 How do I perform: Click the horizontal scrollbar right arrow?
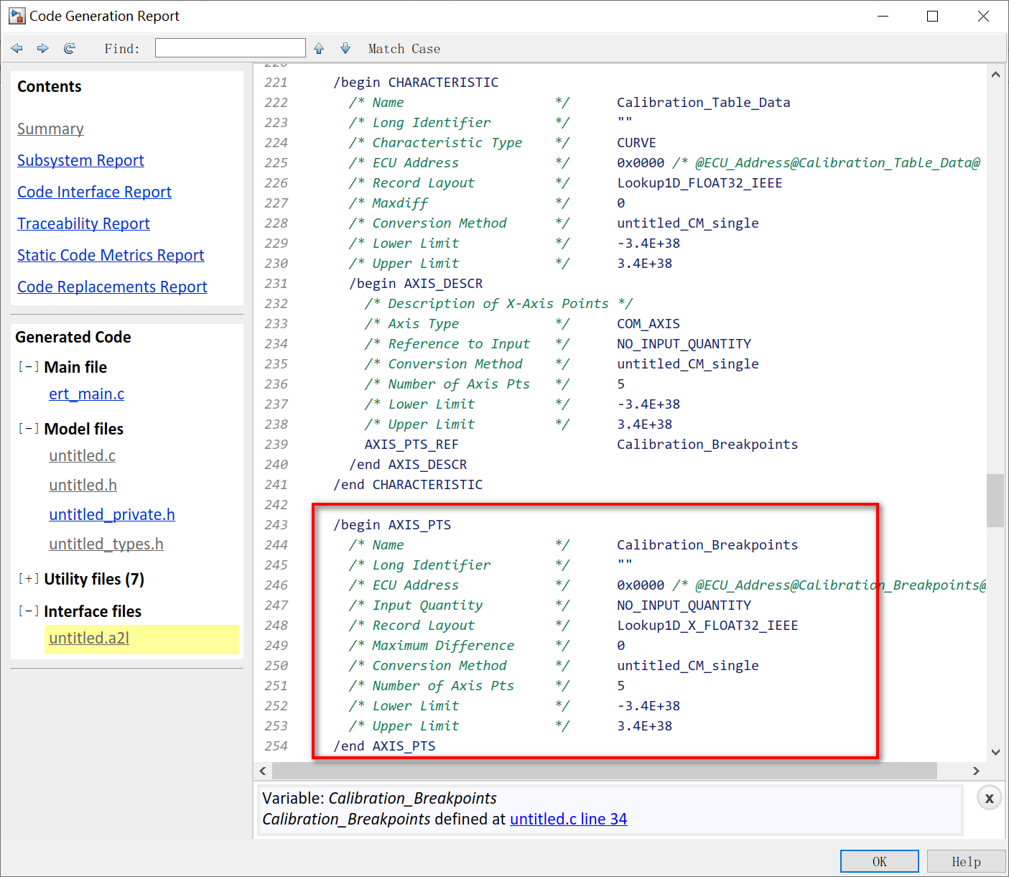(976, 771)
